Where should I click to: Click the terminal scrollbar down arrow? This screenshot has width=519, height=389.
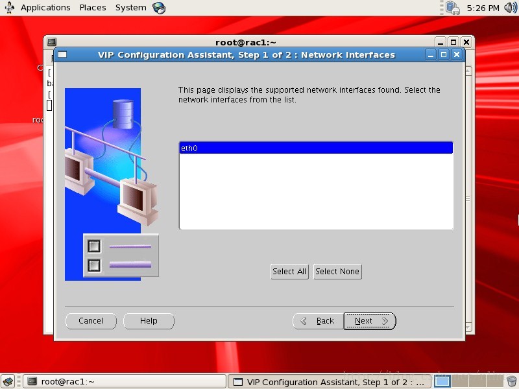468,327
